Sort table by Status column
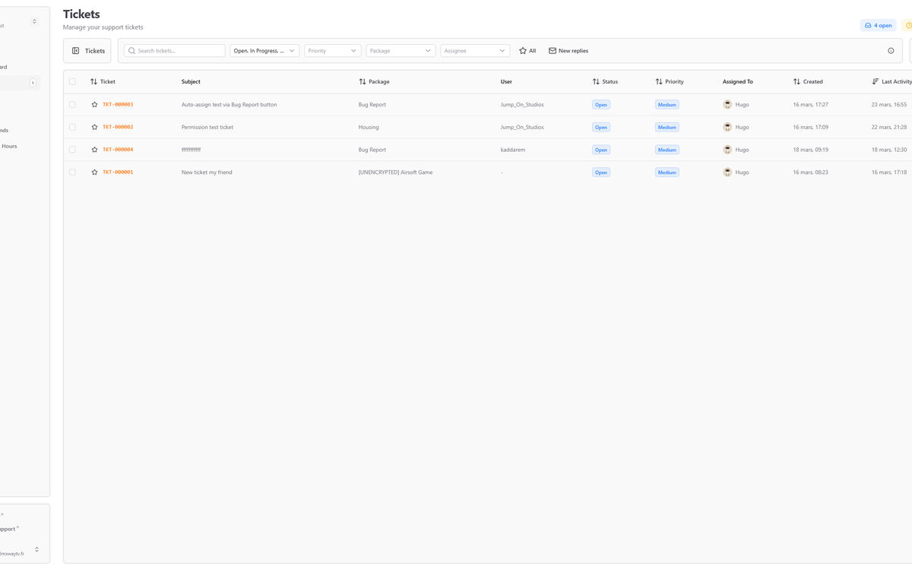Viewport: 912px width, 570px height. point(605,81)
